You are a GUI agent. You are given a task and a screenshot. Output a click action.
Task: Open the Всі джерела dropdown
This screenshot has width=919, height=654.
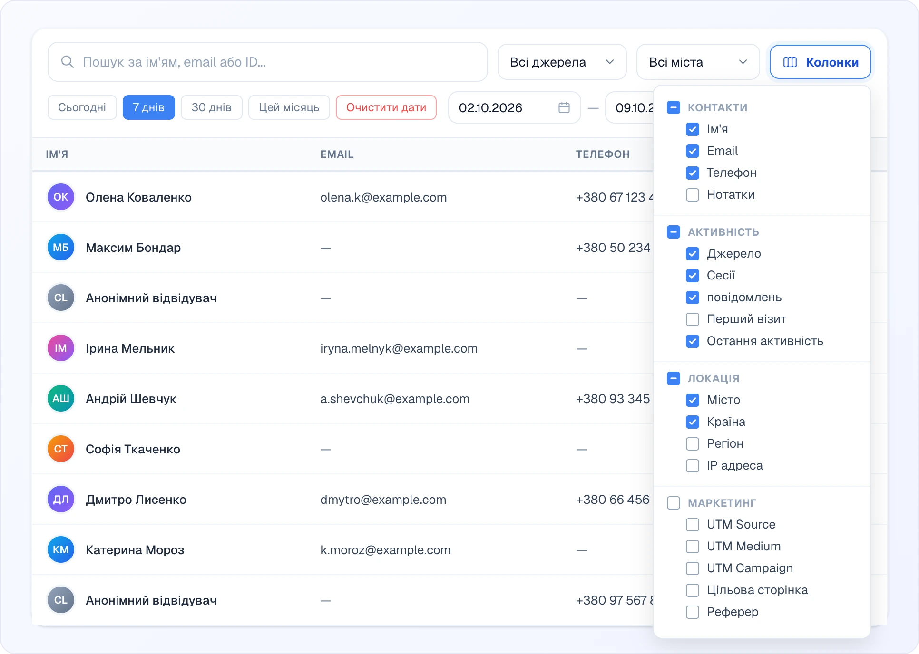click(x=562, y=62)
